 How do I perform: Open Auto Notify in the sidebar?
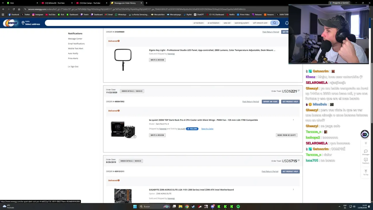pyautogui.click(x=73, y=53)
